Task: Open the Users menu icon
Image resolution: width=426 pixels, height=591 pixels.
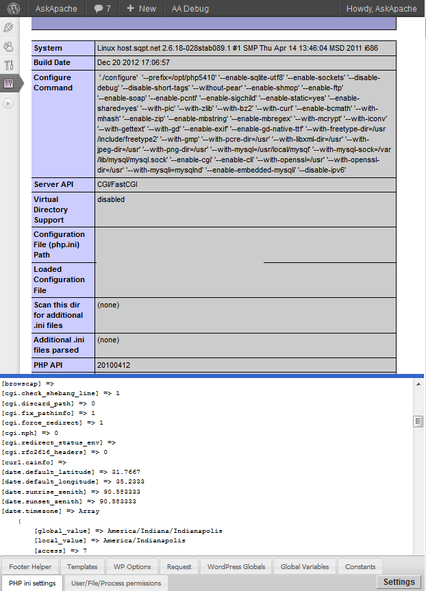Action: click(x=8, y=47)
